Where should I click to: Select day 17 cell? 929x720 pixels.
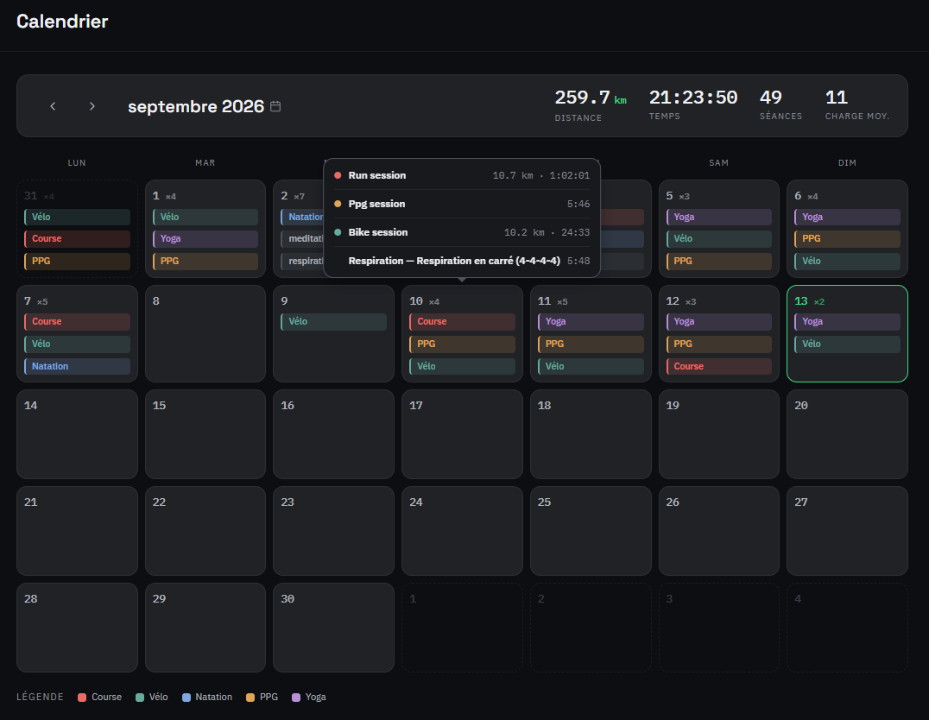462,433
